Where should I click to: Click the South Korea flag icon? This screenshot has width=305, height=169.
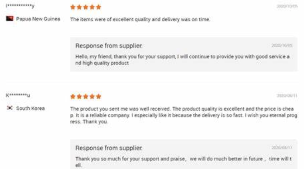pyautogui.click(x=10, y=108)
